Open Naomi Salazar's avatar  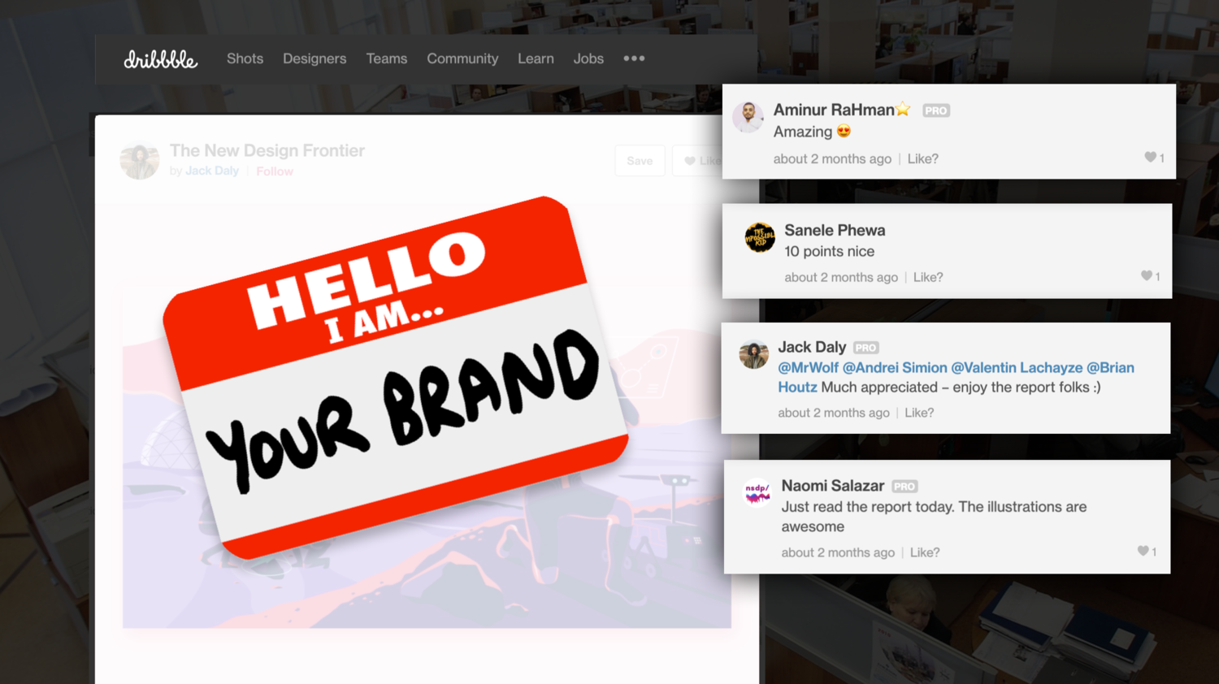coord(757,493)
